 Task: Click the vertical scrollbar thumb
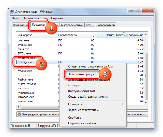click(146, 76)
